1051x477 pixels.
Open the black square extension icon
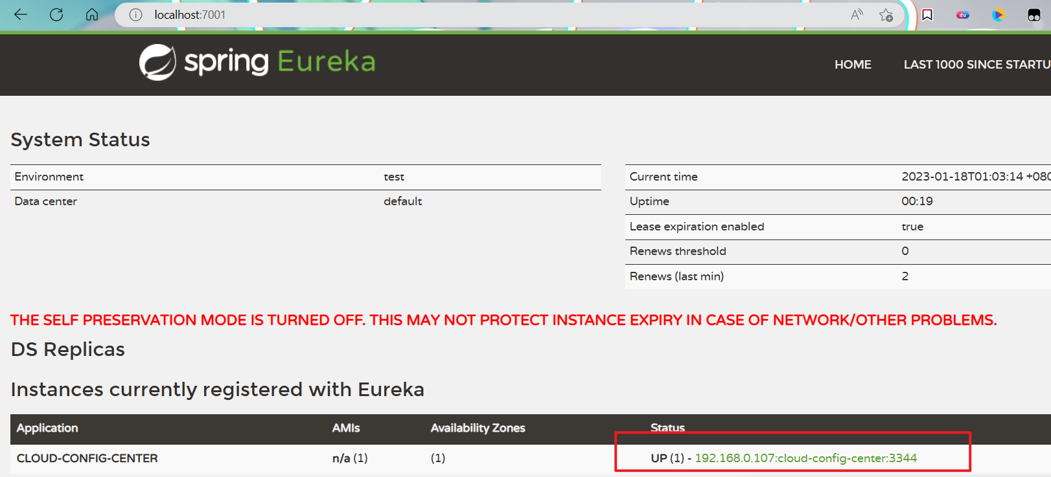tap(1034, 15)
